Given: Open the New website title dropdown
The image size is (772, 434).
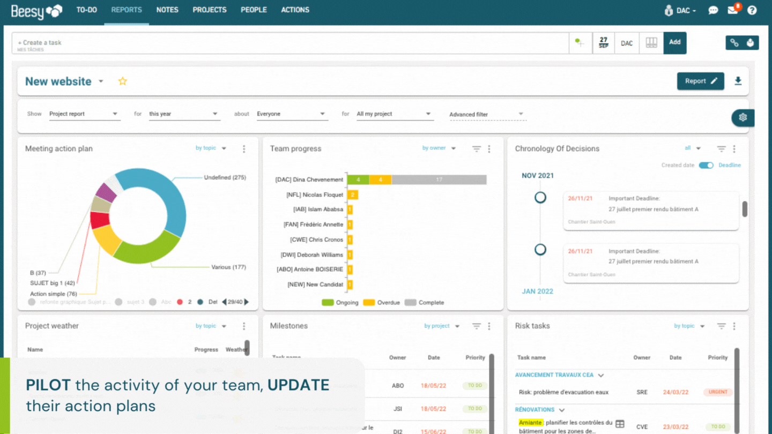Looking at the screenshot, I should (x=101, y=82).
